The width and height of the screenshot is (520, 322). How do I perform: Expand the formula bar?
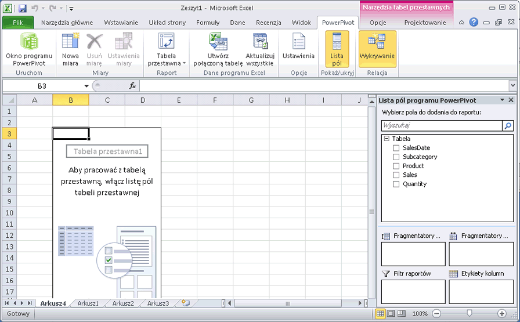tap(513, 86)
